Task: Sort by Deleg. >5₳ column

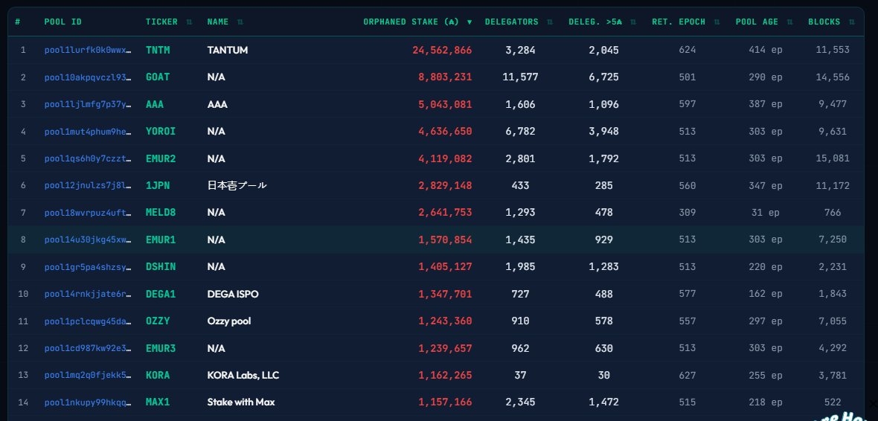Action: (603, 22)
